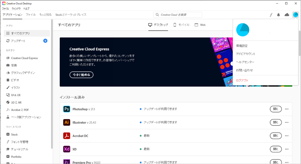The image size is (301, 164).
Task: Open more options for Illustrator
Action: tap(287, 122)
